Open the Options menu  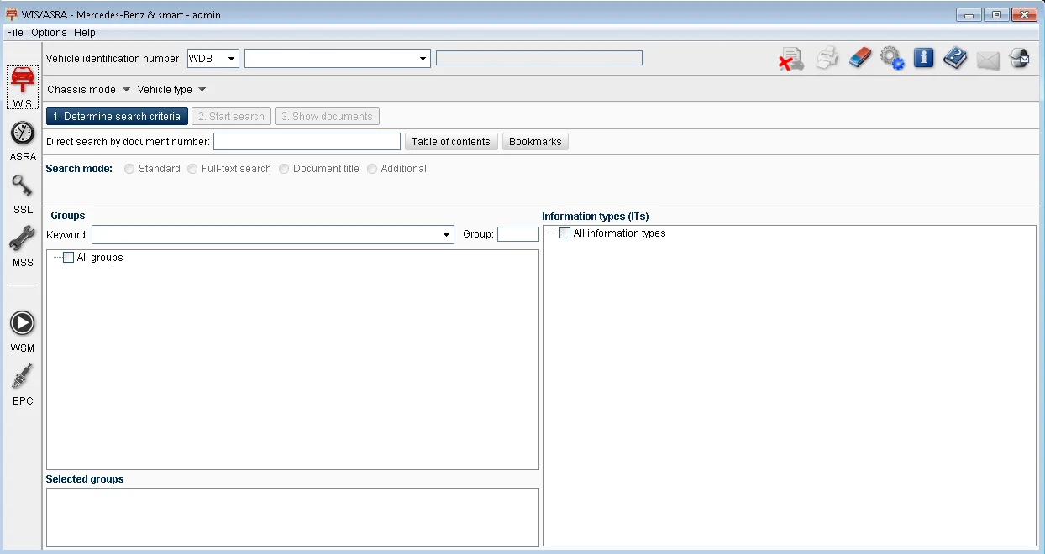[x=49, y=33]
